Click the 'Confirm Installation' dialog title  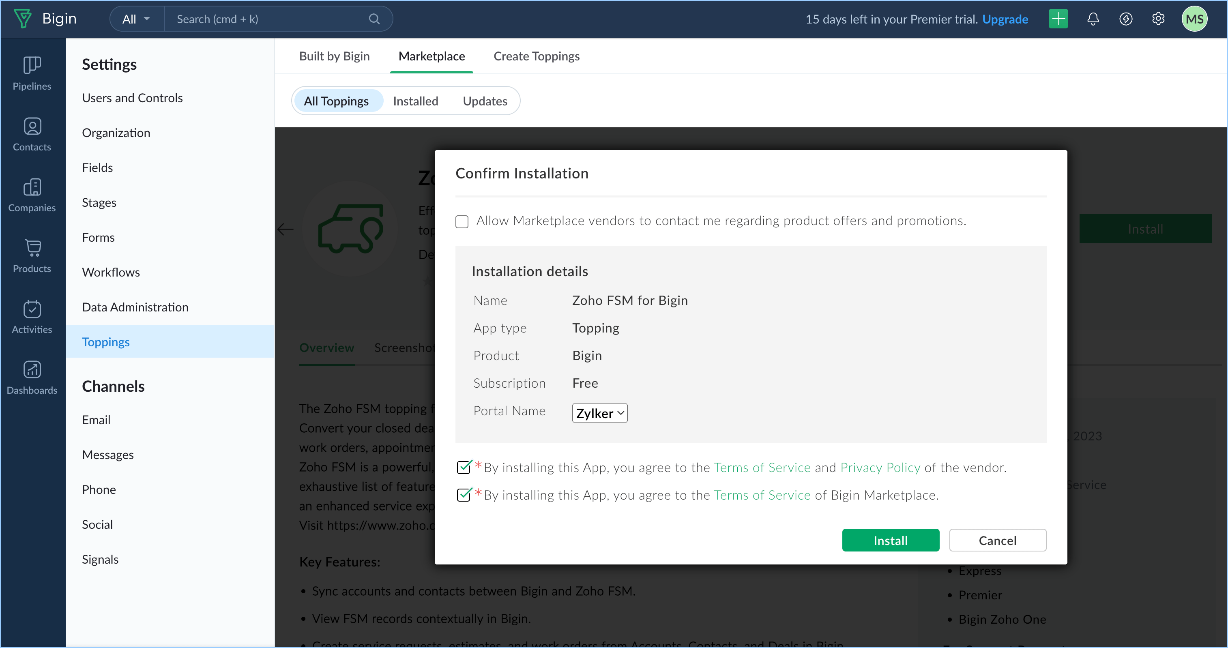(x=522, y=173)
